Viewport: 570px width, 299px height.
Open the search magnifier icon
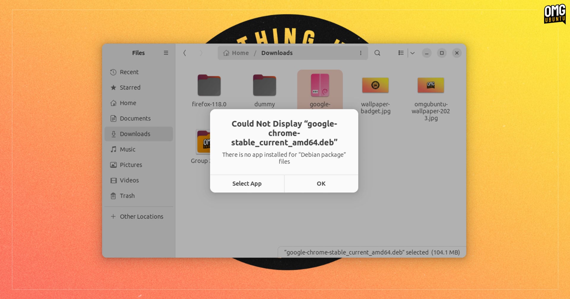click(377, 53)
